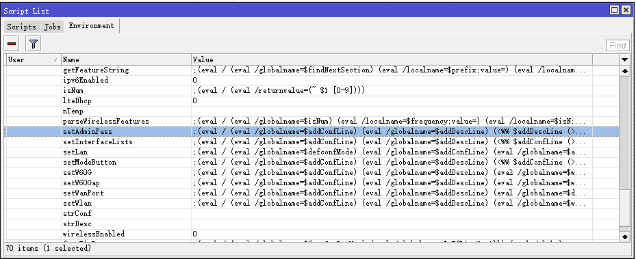Screen dimensions: 636x259
Task: Close the Script List window
Action: (626, 10)
